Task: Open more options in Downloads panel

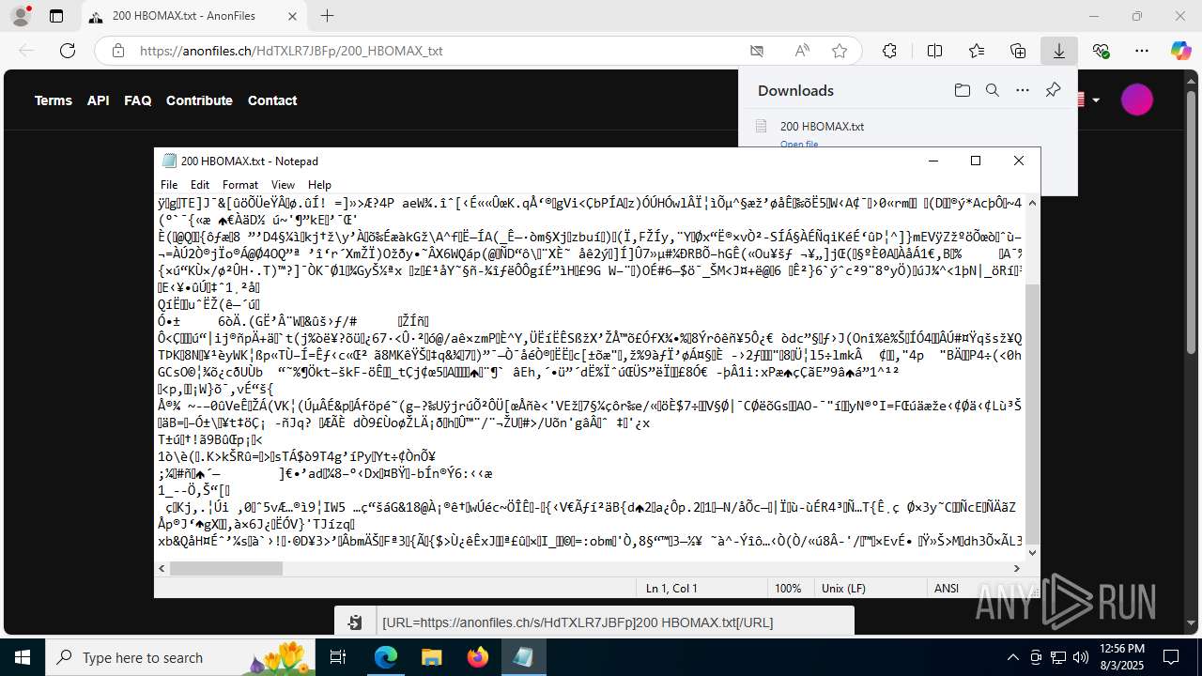Action: coord(1023,90)
